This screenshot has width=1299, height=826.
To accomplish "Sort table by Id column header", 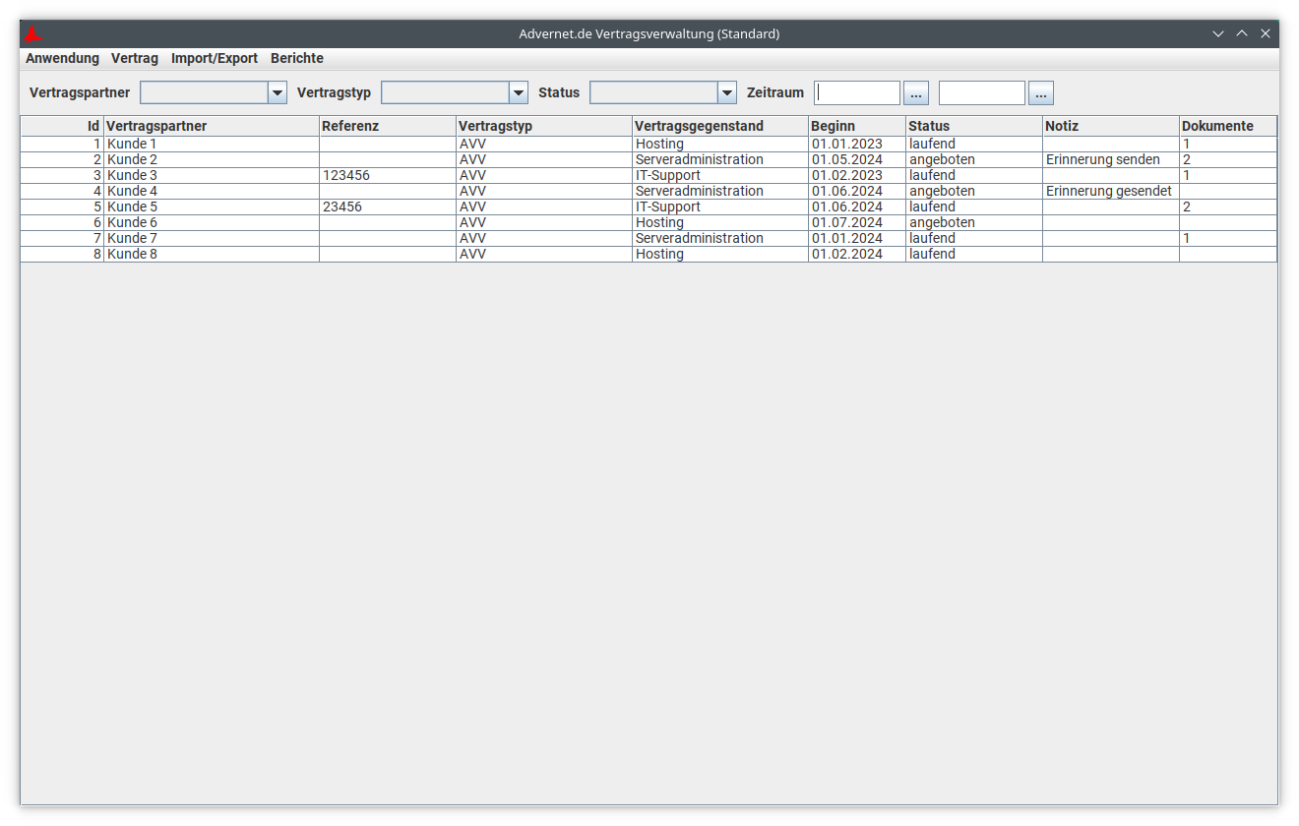I will 62,126.
